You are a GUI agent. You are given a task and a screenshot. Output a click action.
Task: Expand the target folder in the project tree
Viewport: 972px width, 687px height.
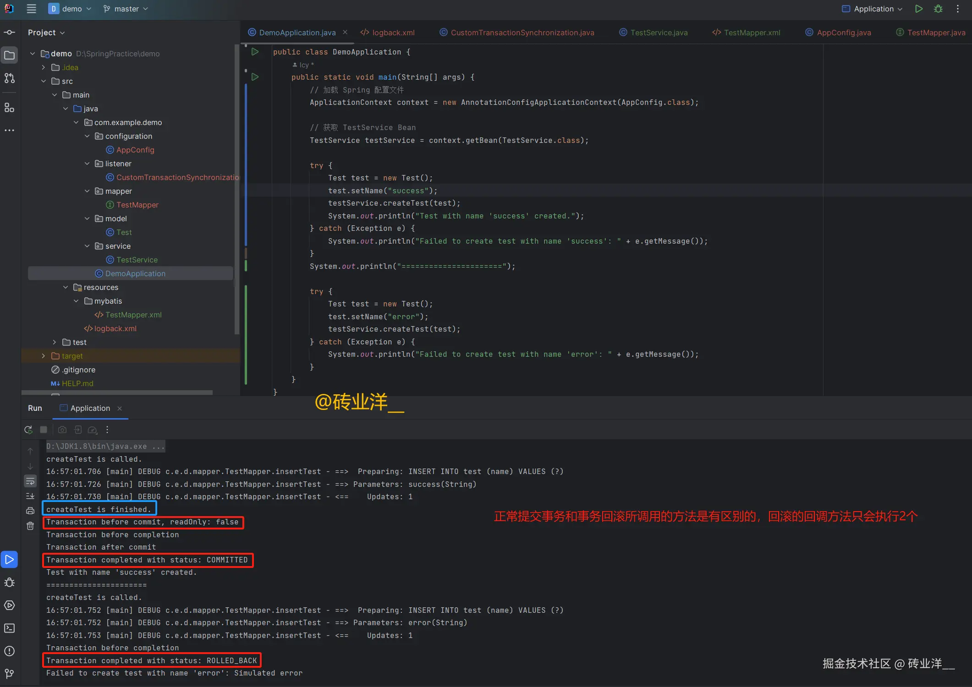[x=44, y=356]
